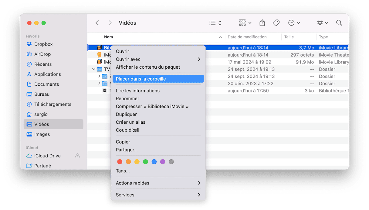Open the group-by options dropdown

pyautogui.click(x=245, y=23)
